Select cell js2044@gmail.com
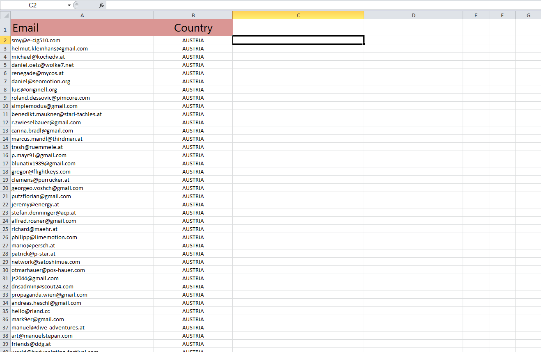This screenshot has width=541, height=352. tap(82, 278)
